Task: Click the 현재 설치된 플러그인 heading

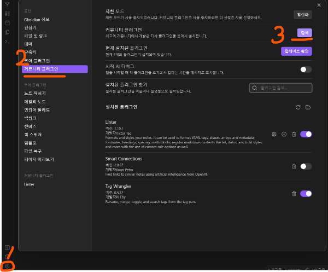Action: [126, 48]
